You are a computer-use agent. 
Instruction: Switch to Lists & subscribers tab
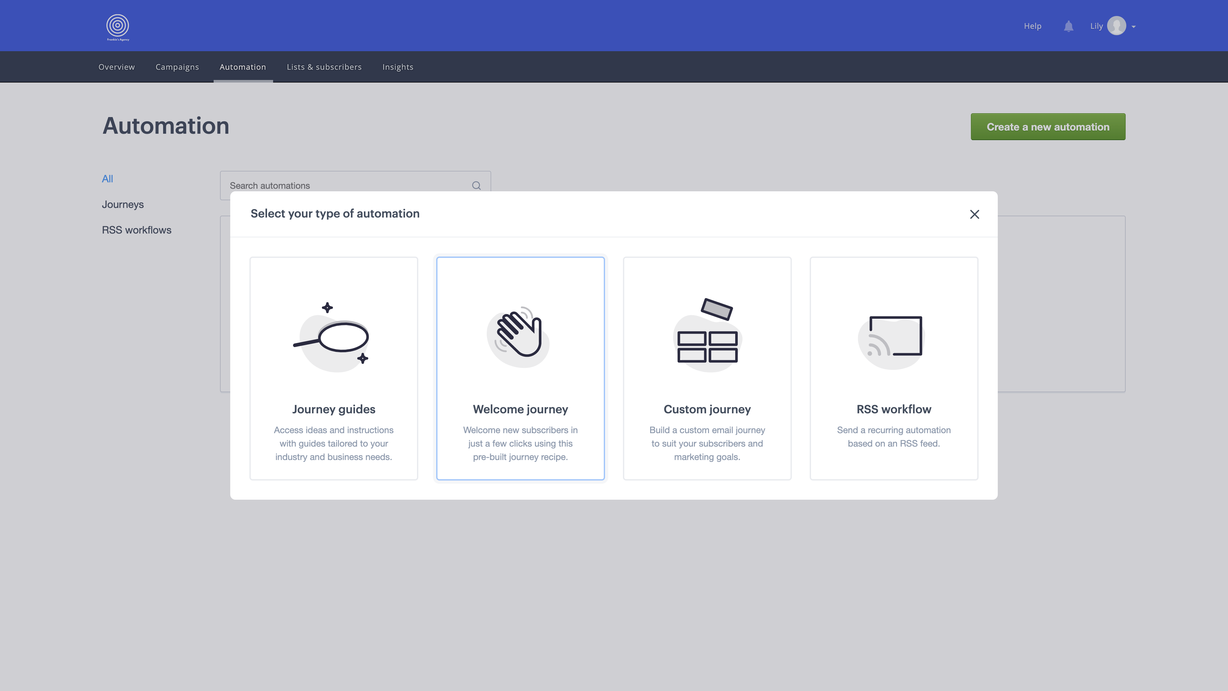pyautogui.click(x=324, y=67)
